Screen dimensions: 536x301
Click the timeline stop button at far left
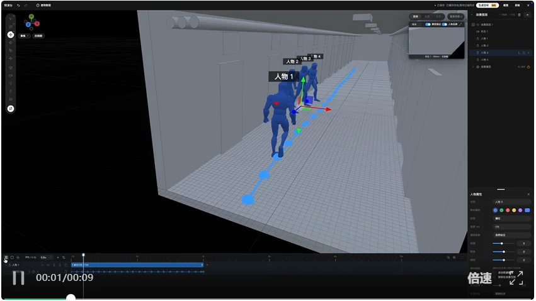(x=6, y=258)
